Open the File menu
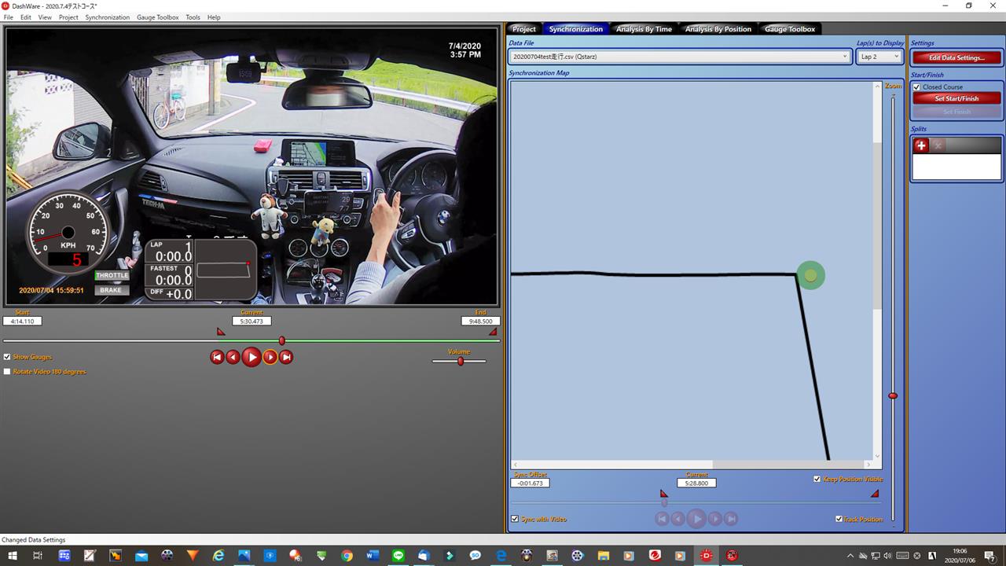Image resolution: width=1006 pixels, height=566 pixels. 8,17
